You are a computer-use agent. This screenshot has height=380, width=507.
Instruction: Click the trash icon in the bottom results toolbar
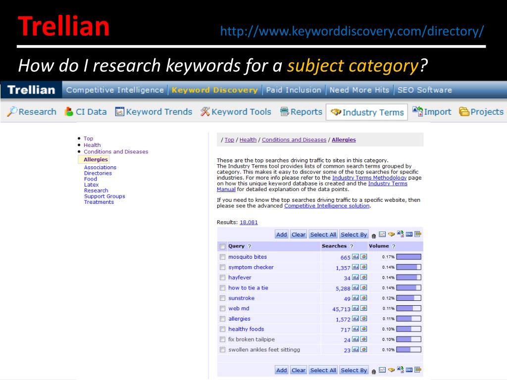tap(374, 371)
